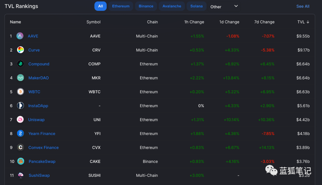
Task: Click the Compound green logo icon
Action: pos(20,64)
